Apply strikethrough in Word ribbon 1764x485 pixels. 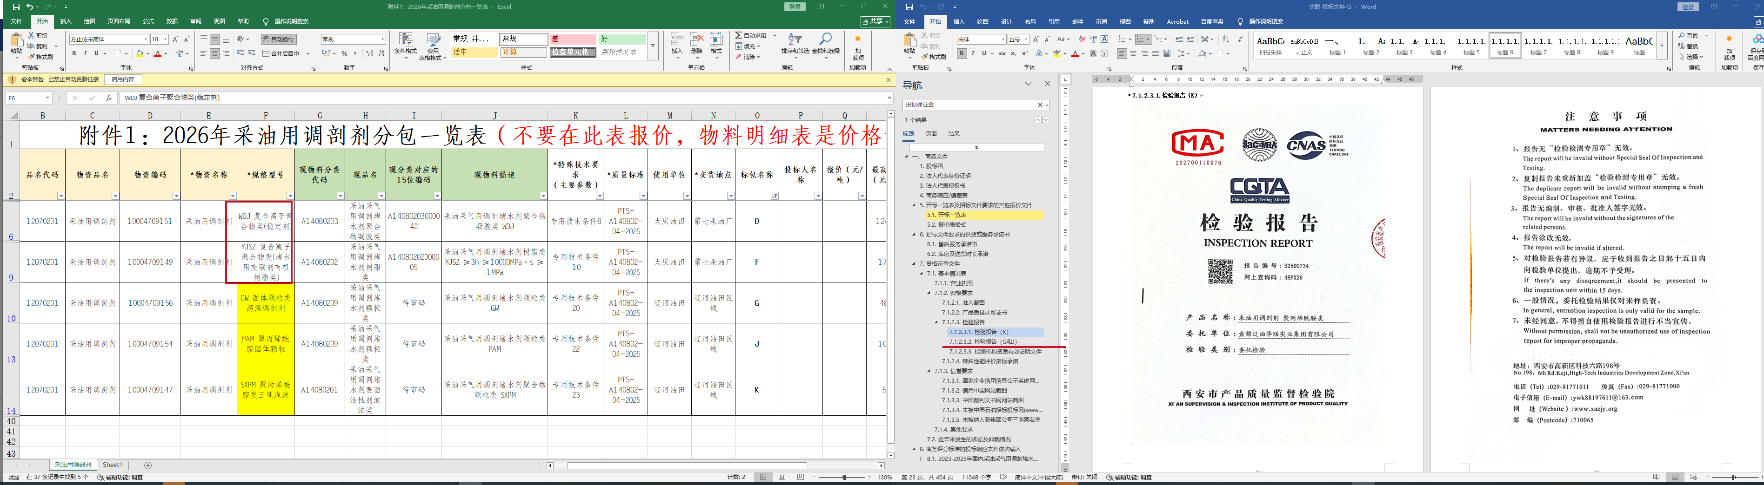click(x=1002, y=53)
